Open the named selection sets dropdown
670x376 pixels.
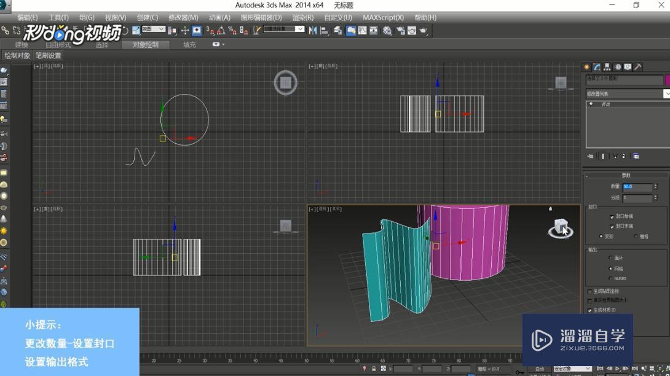pos(284,29)
